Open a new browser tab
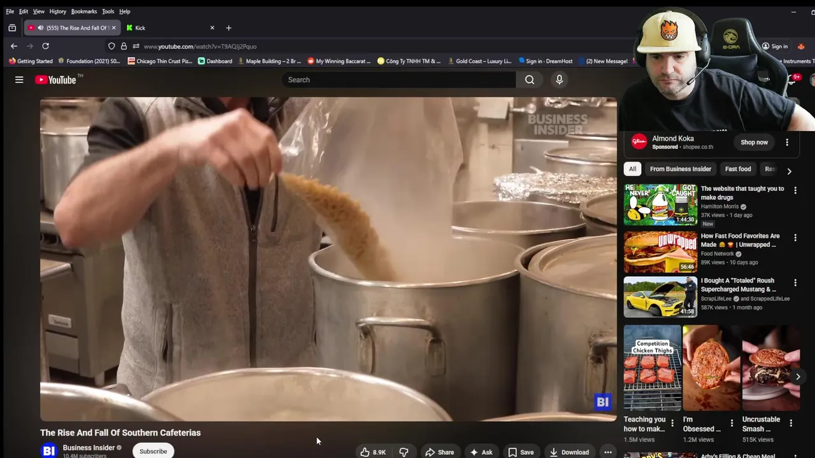The width and height of the screenshot is (815, 458). (229, 28)
